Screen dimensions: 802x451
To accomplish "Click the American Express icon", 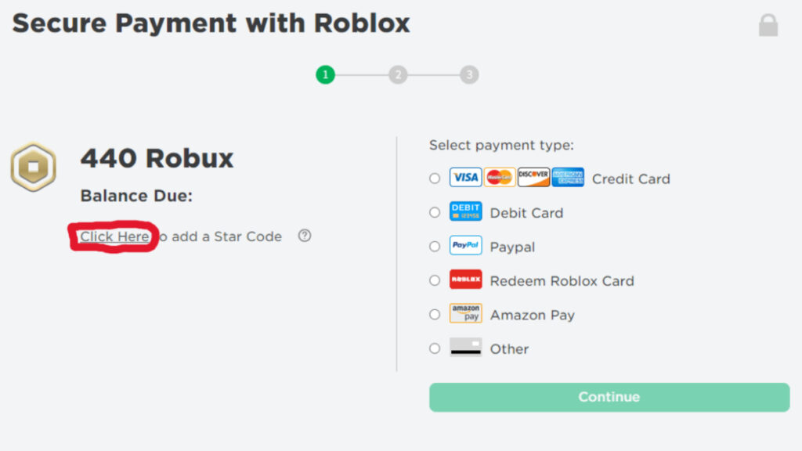I will [x=567, y=178].
